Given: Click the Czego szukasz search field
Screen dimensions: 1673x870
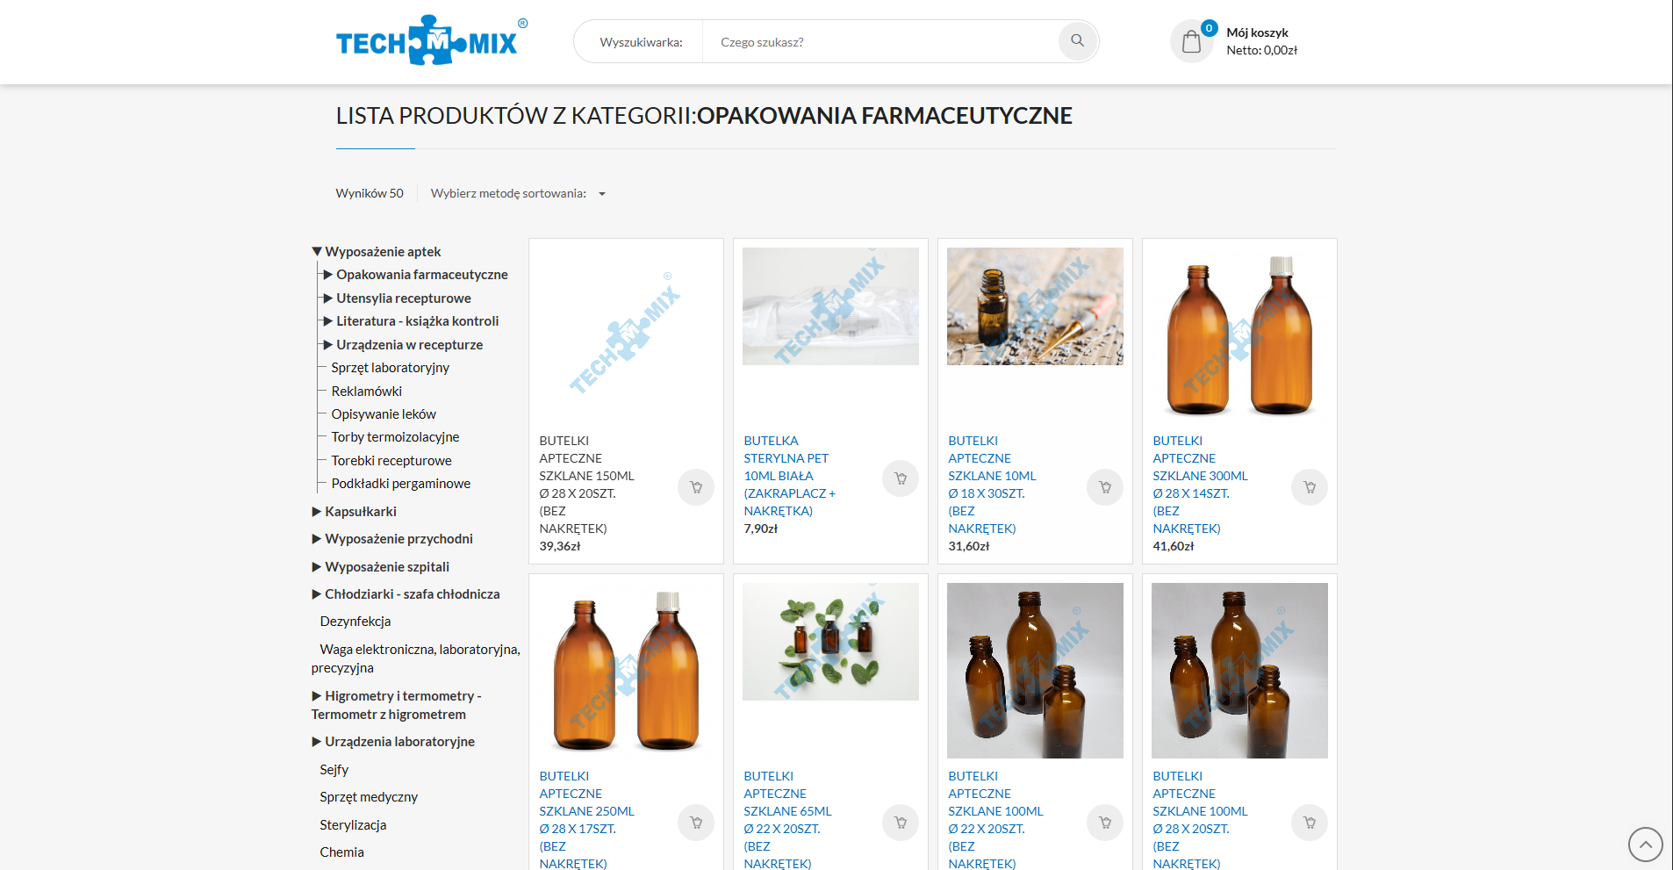Looking at the screenshot, I should 880,42.
